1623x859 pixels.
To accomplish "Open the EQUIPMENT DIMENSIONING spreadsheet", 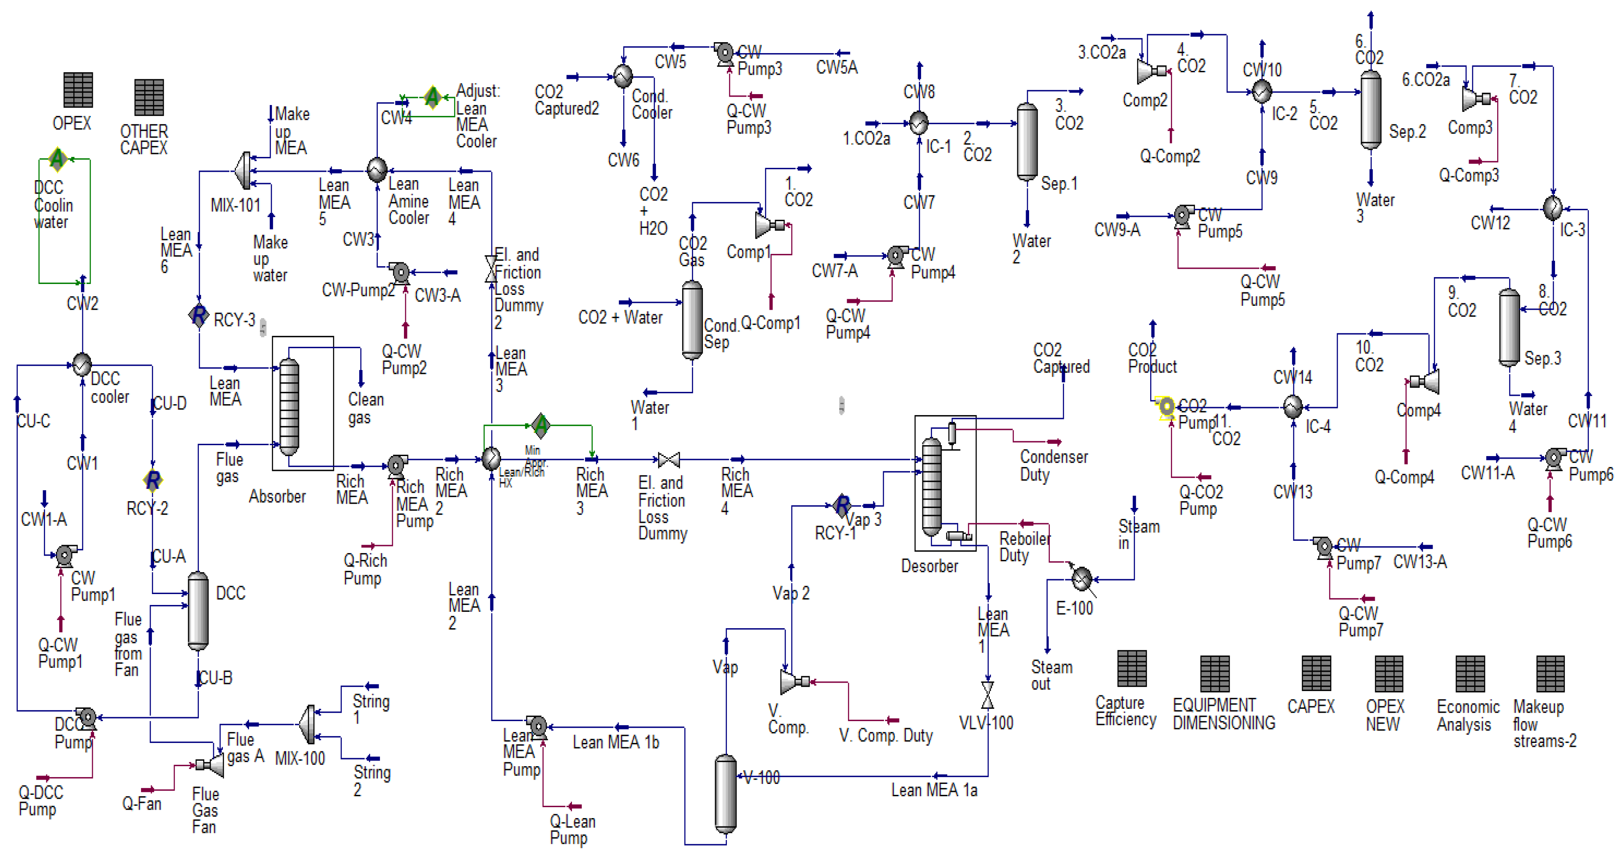I will point(1215,673).
